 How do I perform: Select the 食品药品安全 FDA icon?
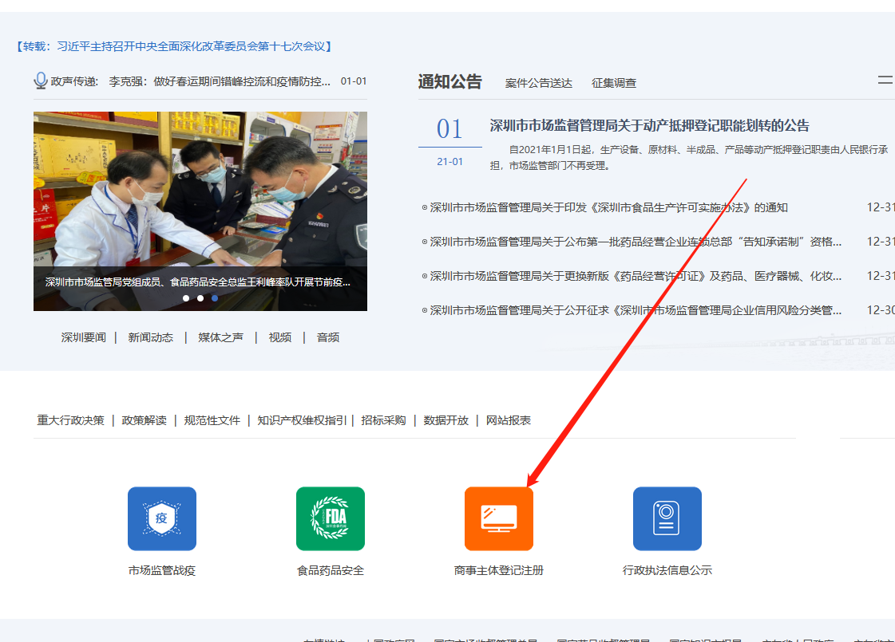(x=331, y=518)
